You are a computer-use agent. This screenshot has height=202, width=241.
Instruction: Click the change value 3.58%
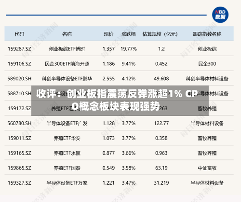(129, 168)
